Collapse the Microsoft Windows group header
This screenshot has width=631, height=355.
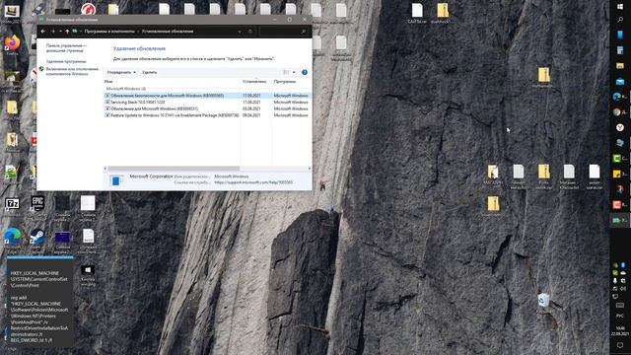coord(125,89)
